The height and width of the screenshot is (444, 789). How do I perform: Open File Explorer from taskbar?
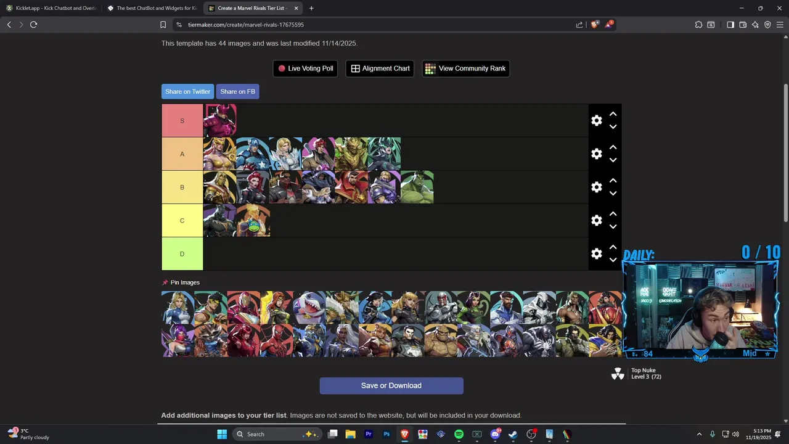[350, 434]
